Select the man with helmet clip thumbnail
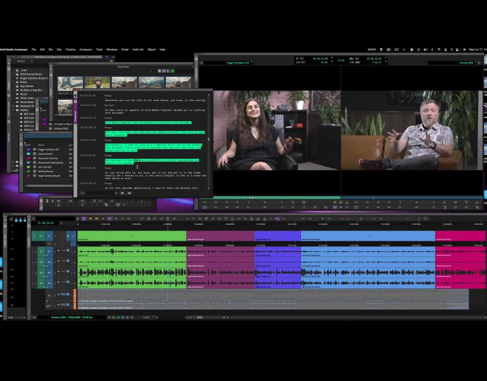This screenshot has height=381, width=487. (96, 83)
